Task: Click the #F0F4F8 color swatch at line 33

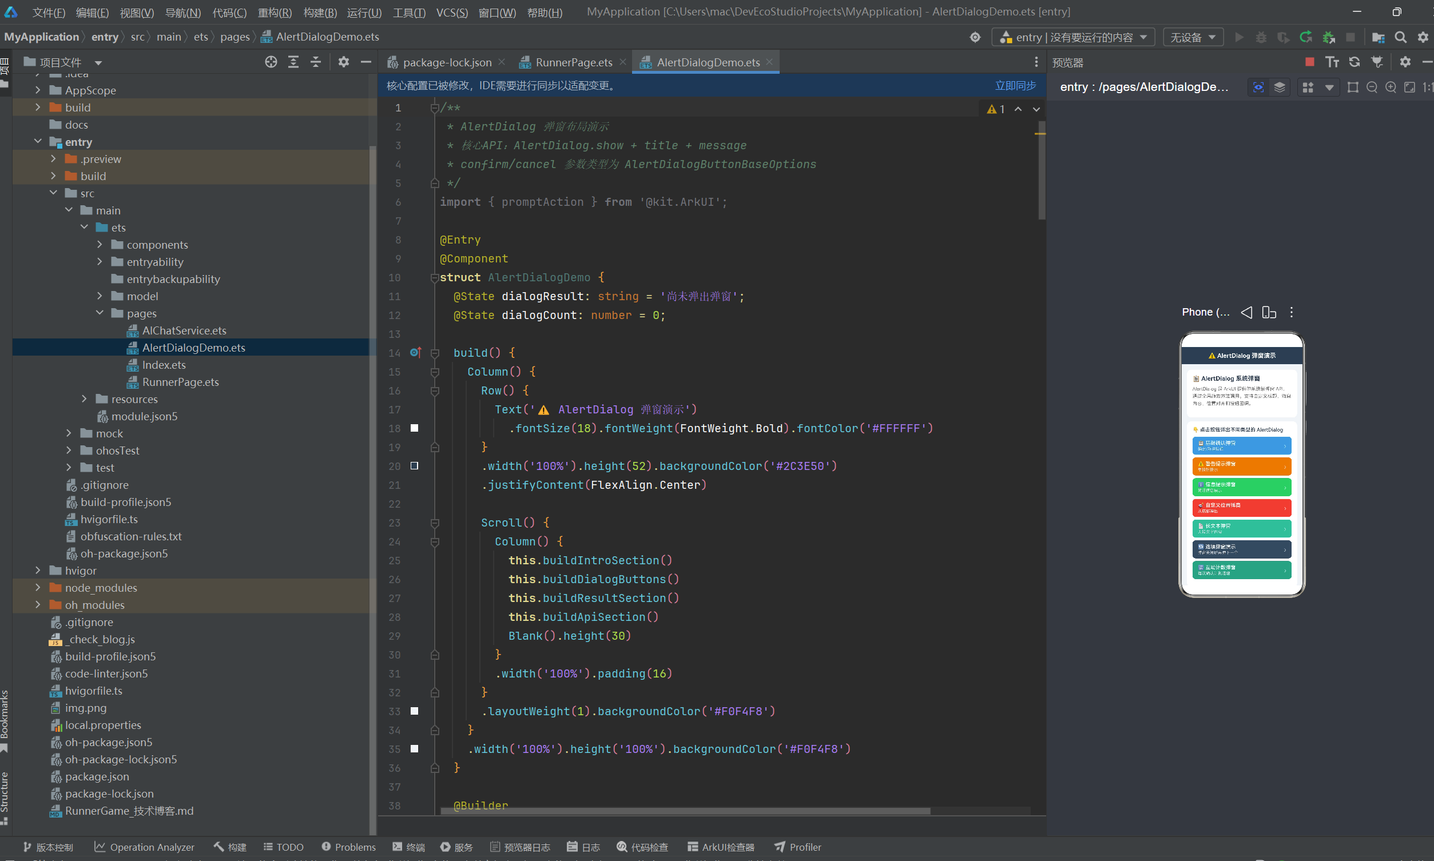Action: click(x=414, y=711)
